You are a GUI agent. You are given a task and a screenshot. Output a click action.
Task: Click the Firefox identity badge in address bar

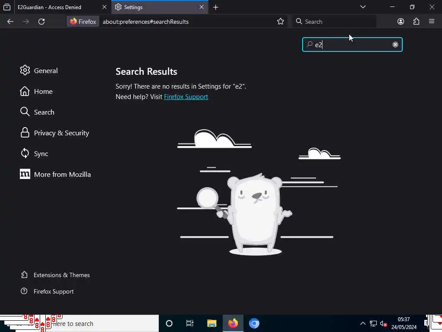click(83, 22)
